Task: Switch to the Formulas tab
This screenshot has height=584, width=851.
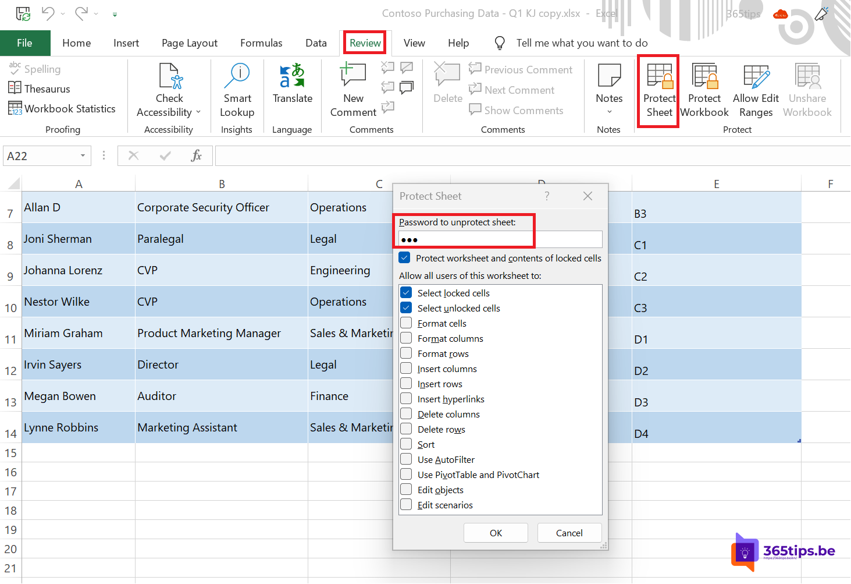Action: 261,43
